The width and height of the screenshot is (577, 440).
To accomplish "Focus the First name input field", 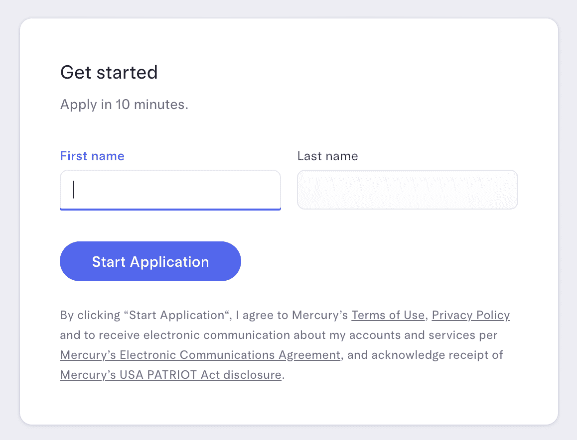I will coord(170,190).
